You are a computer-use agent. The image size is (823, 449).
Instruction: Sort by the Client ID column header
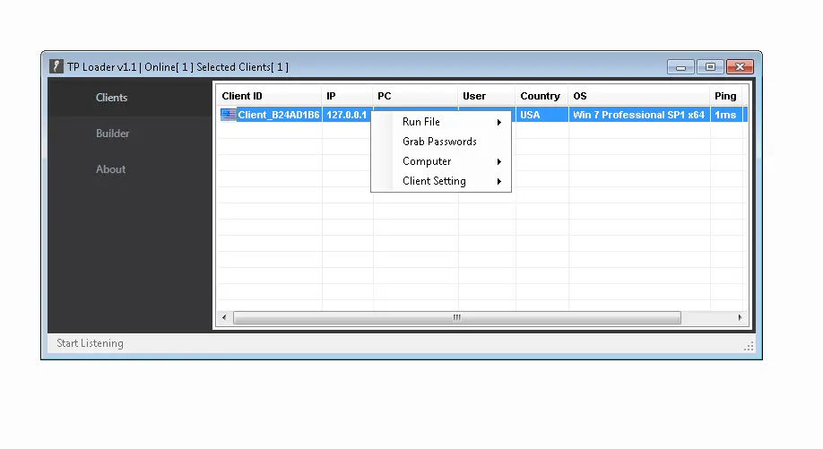269,96
